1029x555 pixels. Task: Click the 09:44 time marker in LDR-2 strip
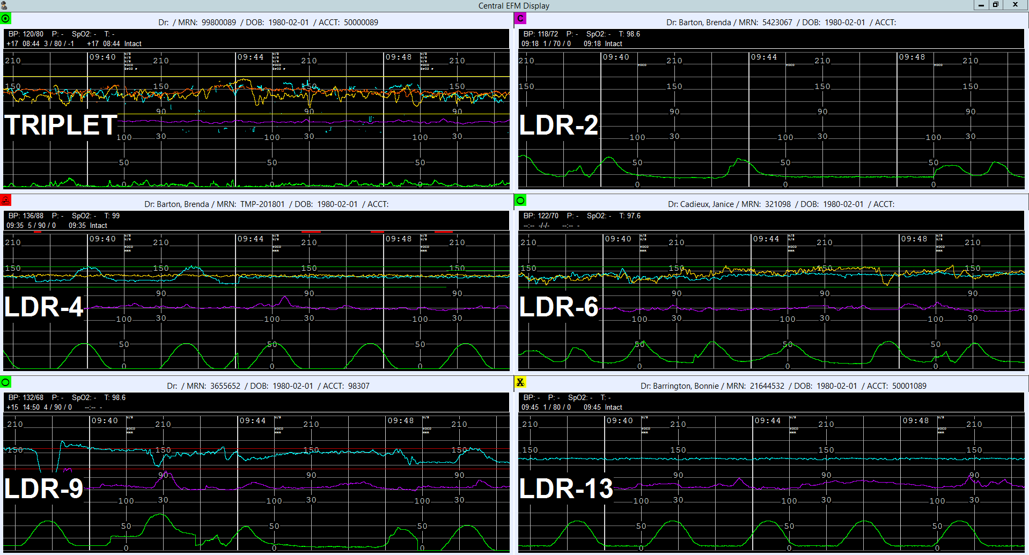[x=763, y=57]
